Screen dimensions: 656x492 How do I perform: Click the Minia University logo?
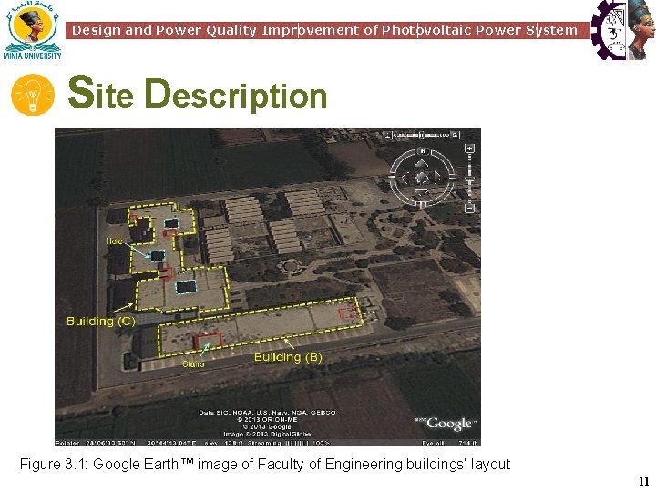tap(32, 31)
